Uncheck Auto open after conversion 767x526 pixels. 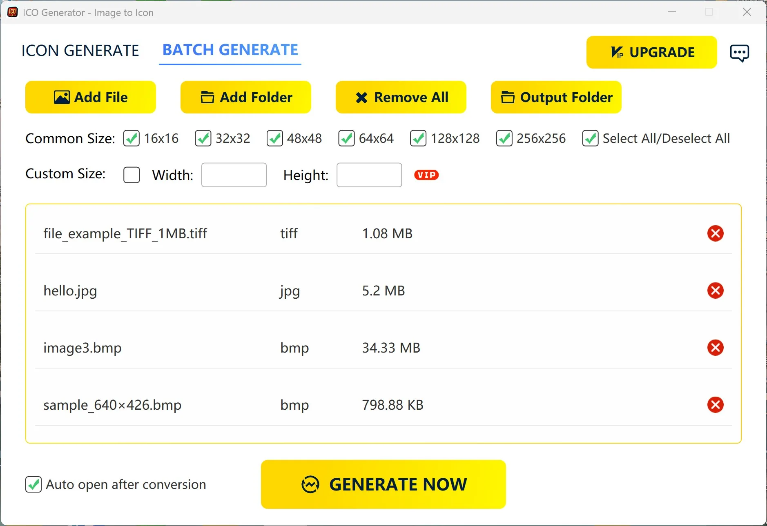[x=33, y=484]
